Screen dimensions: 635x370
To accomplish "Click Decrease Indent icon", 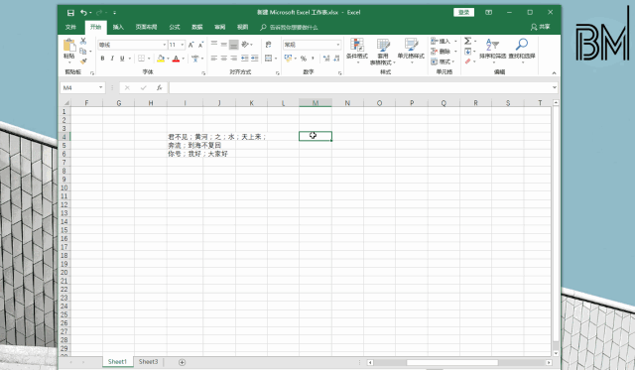I will [x=245, y=59].
